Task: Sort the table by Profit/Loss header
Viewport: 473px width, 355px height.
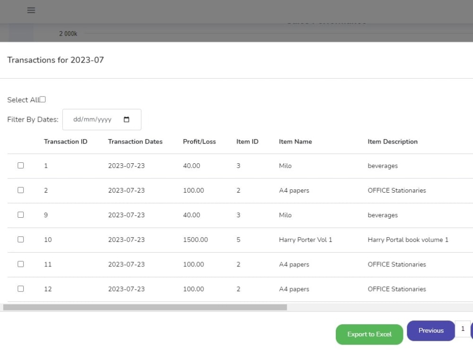Action: click(x=199, y=142)
